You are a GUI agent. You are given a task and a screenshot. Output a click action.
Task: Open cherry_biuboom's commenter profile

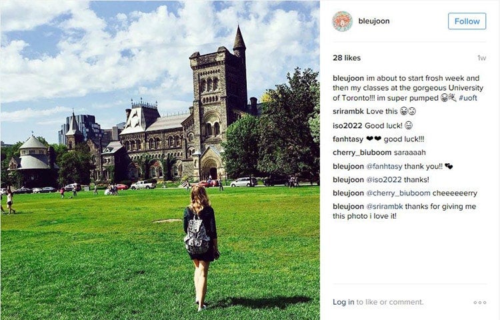point(362,153)
